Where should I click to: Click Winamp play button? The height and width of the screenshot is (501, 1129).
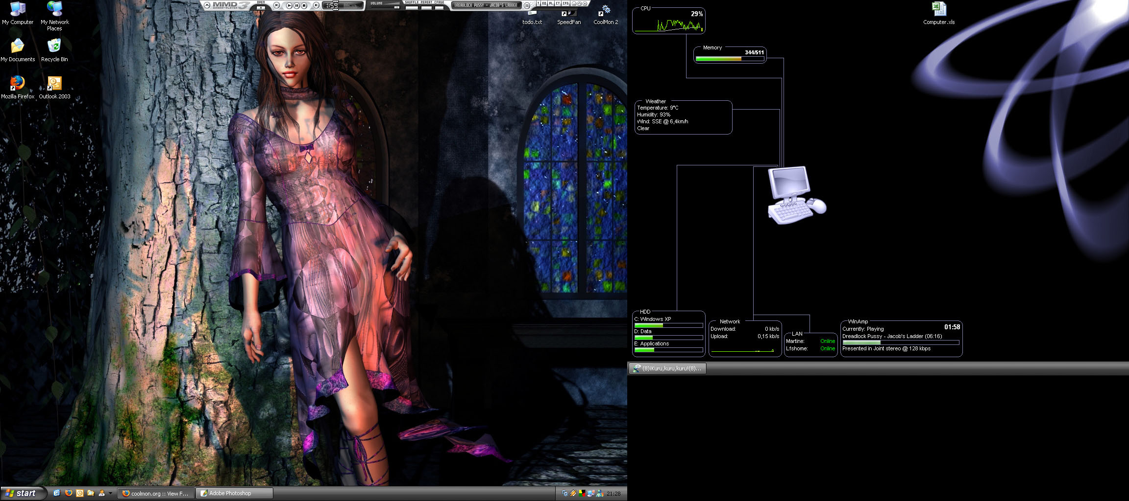[289, 5]
